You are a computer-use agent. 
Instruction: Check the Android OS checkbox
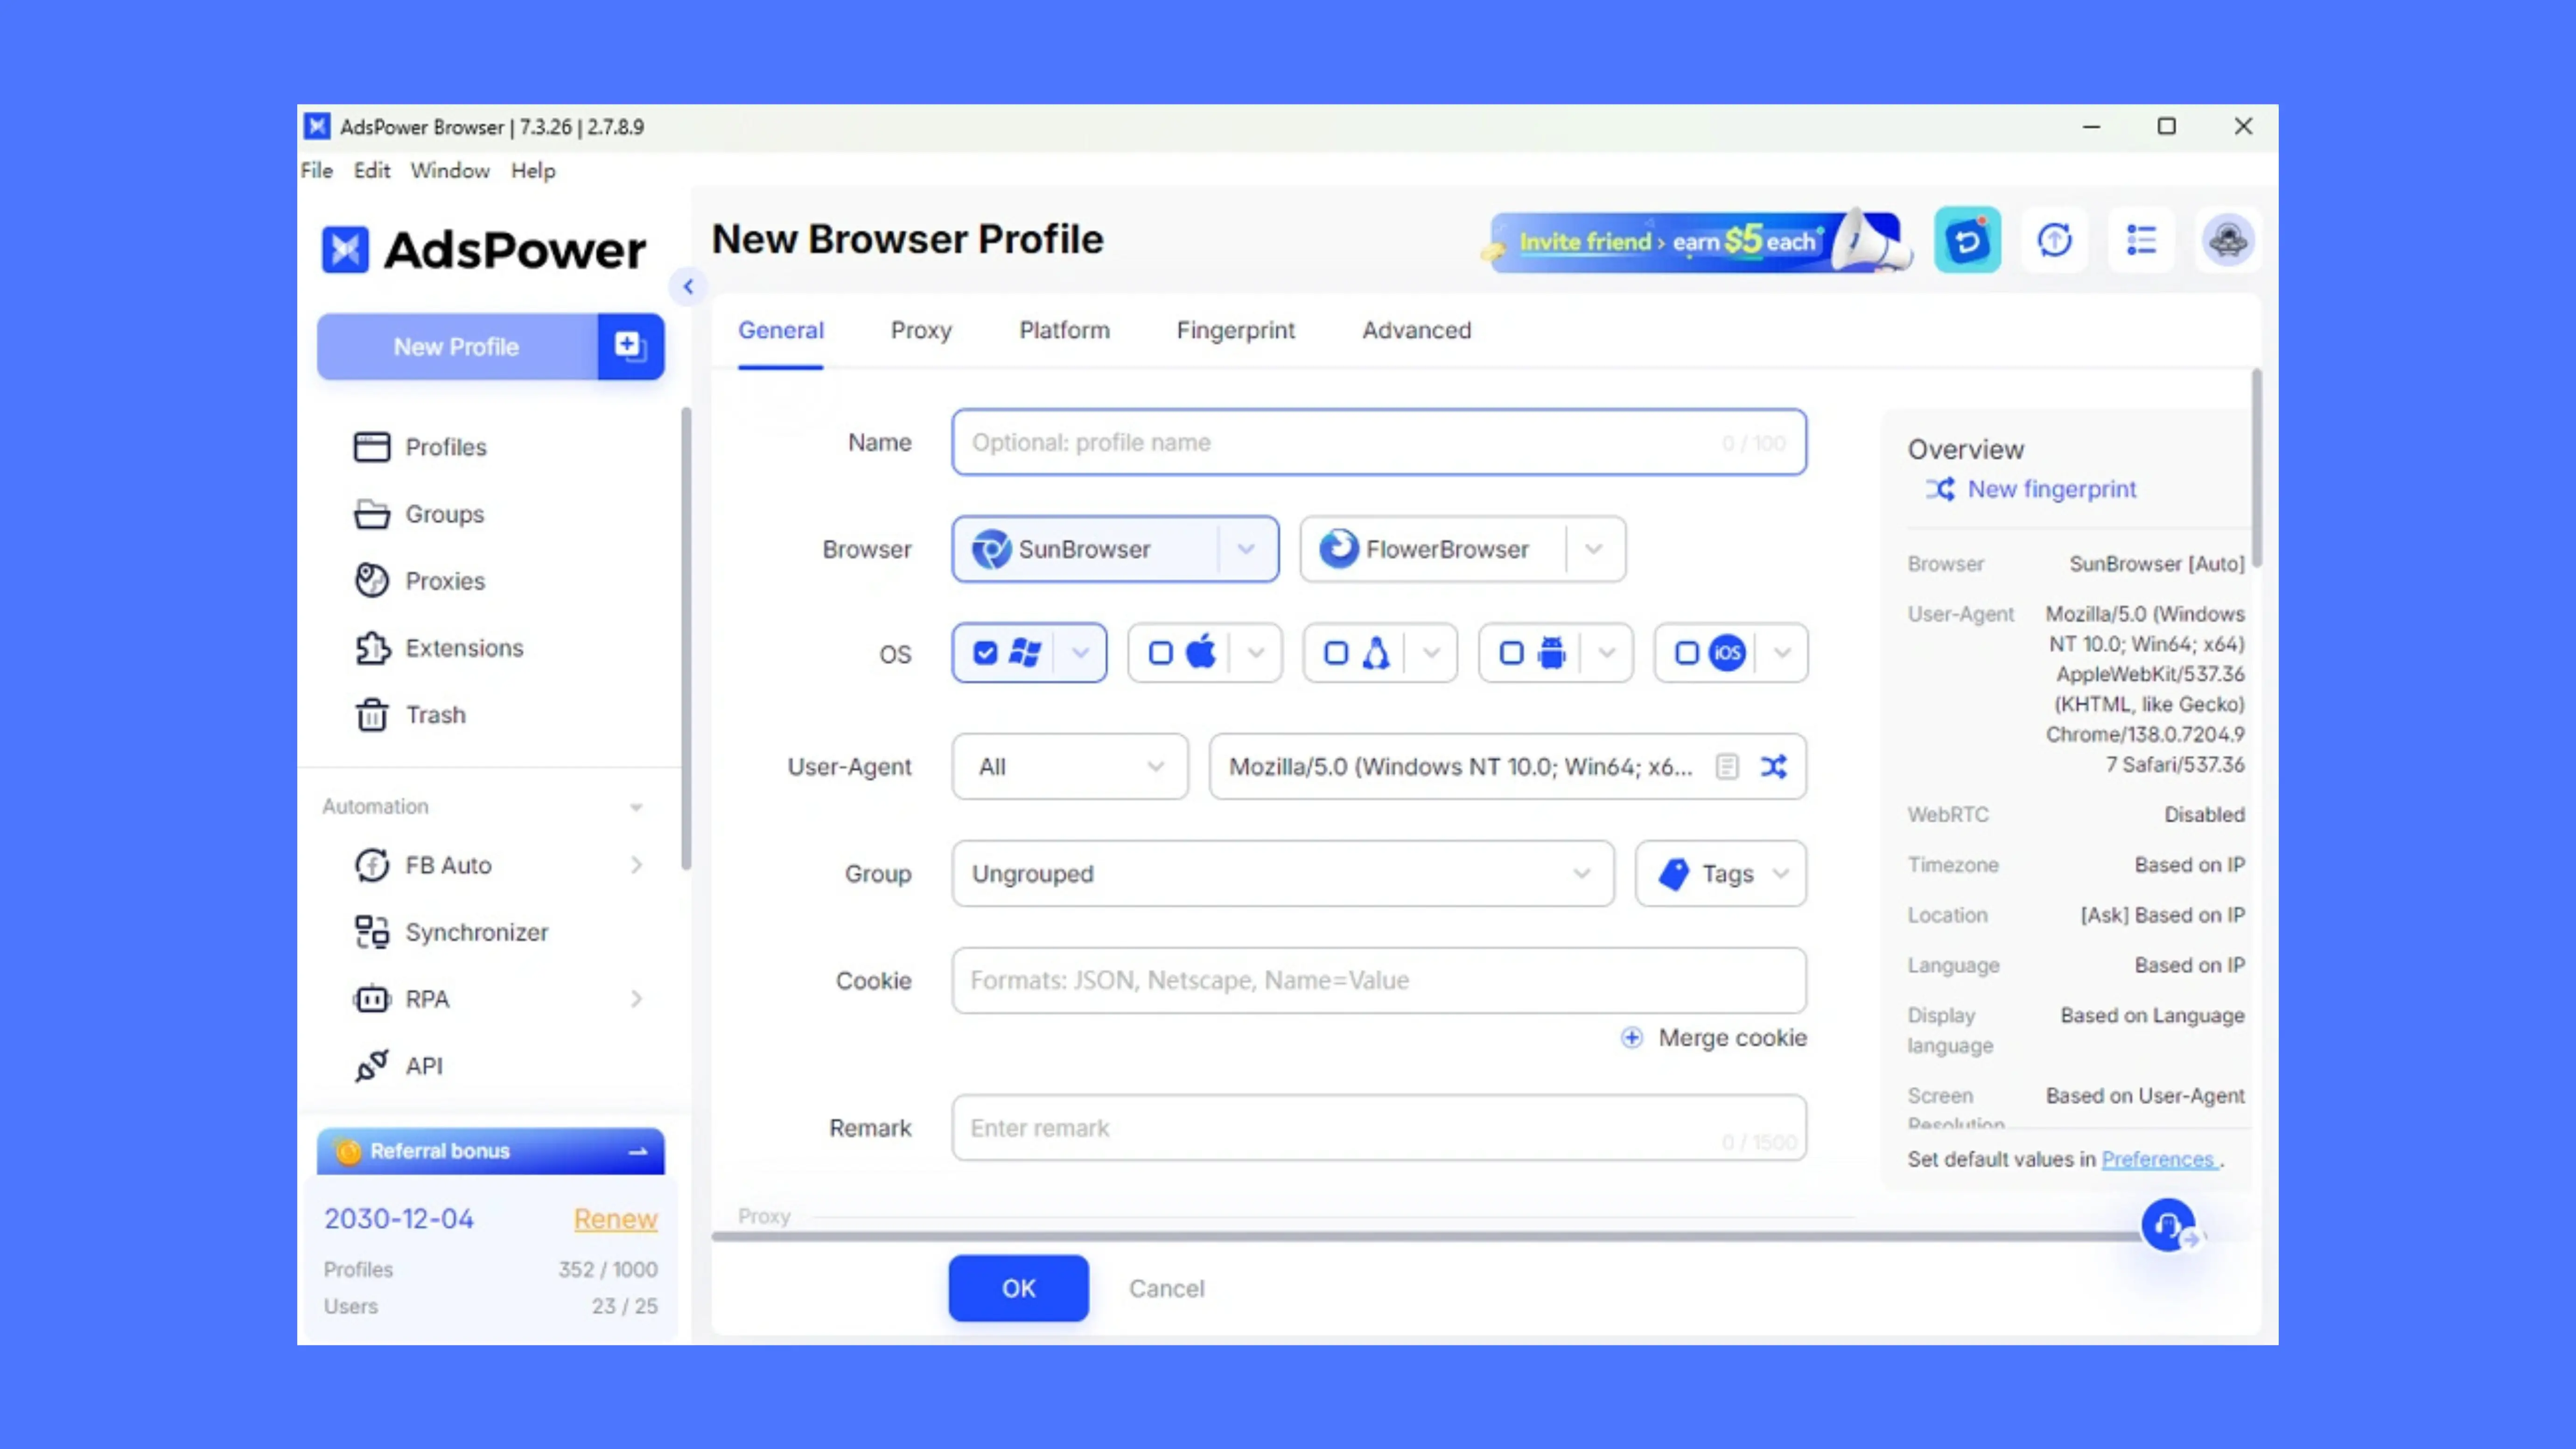coord(1511,653)
